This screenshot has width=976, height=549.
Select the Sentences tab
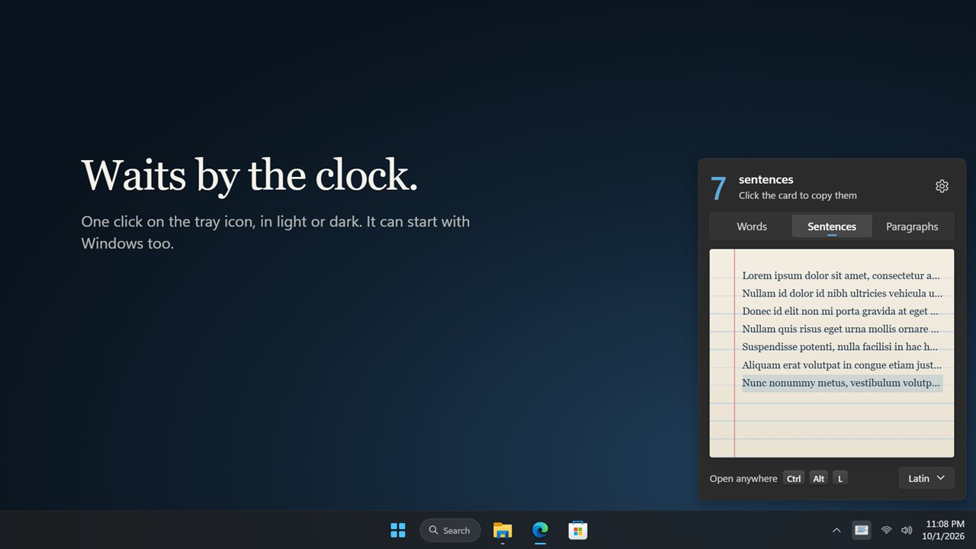click(832, 226)
